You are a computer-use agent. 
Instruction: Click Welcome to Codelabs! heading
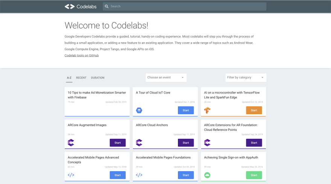pos(106,25)
